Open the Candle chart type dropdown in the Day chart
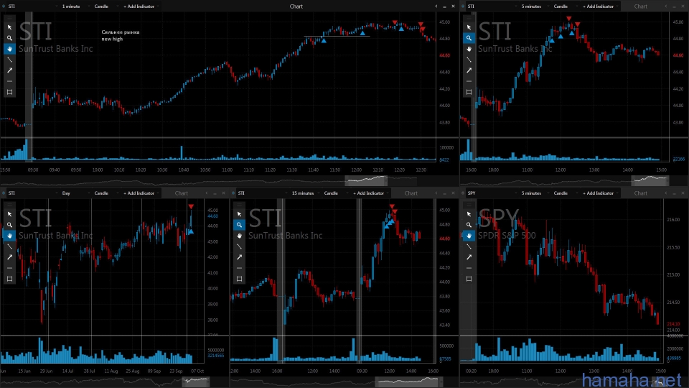Image resolution: width=689 pixels, height=388 pixels. tap(105, 193)
